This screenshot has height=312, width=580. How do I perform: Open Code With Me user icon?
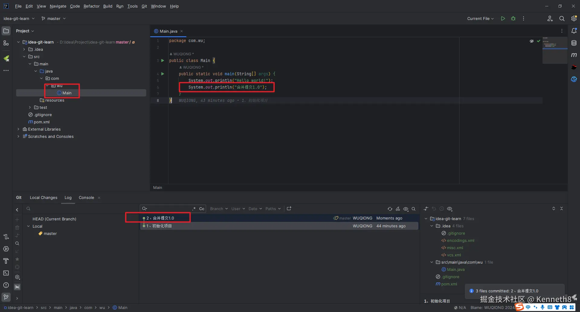(x=550, y=18)
